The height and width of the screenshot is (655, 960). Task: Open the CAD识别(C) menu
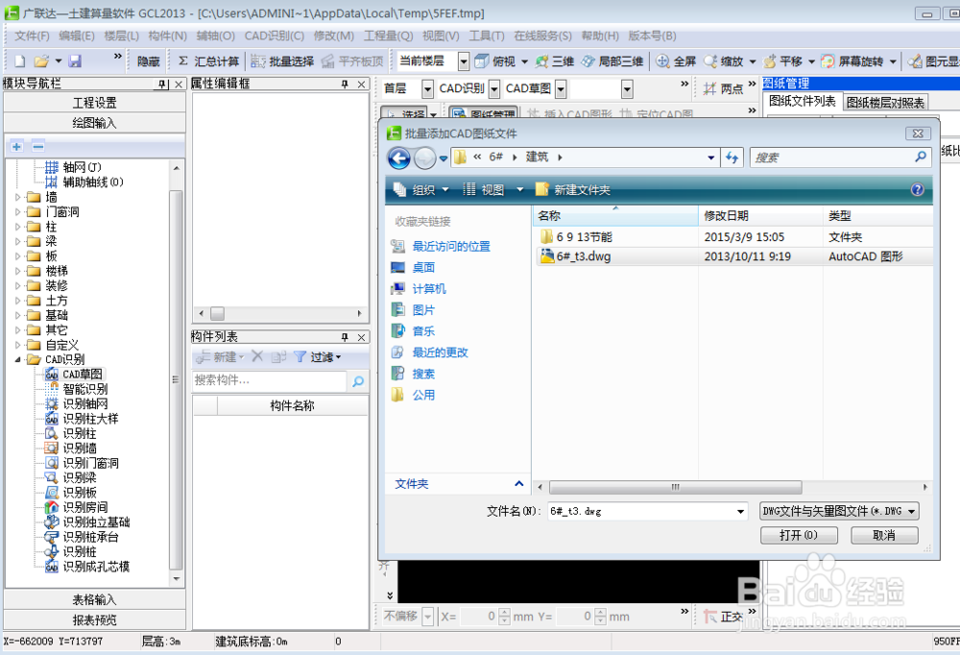pos(275,36)
